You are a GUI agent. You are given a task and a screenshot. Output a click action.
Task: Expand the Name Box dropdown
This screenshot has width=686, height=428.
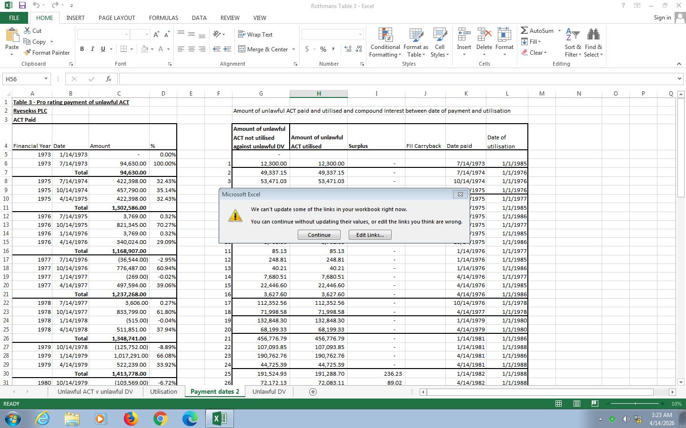[46, 79]
